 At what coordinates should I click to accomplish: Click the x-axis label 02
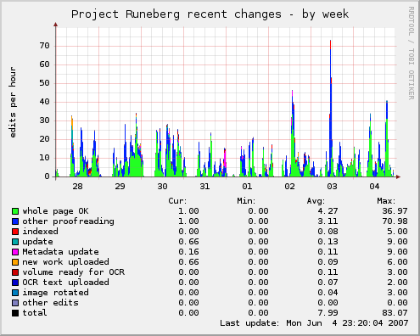tap(289, 187)
